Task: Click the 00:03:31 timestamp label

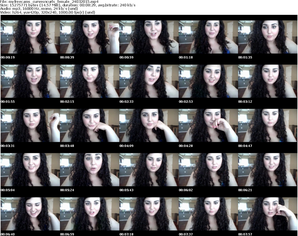Action: [8, 146]
